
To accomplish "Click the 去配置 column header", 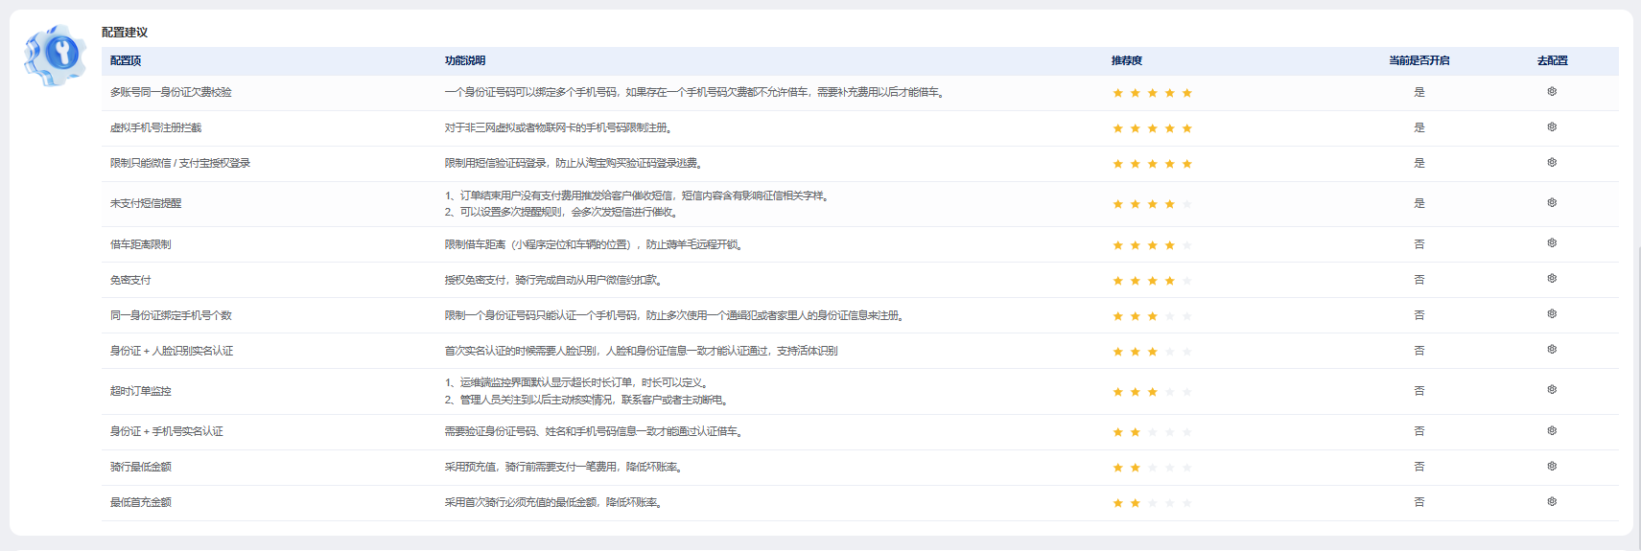I will 1553,60.
